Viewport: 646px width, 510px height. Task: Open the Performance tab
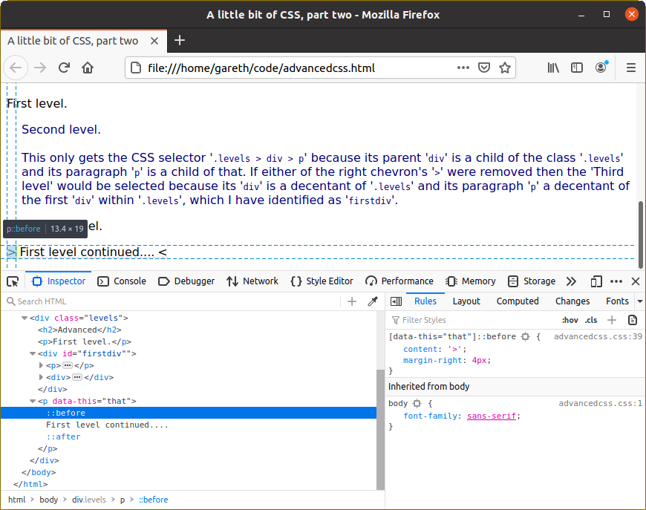pyautogui.click(x=399, y=281)
